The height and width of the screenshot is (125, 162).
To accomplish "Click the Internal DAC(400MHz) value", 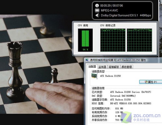I will (x=123, y=96).
